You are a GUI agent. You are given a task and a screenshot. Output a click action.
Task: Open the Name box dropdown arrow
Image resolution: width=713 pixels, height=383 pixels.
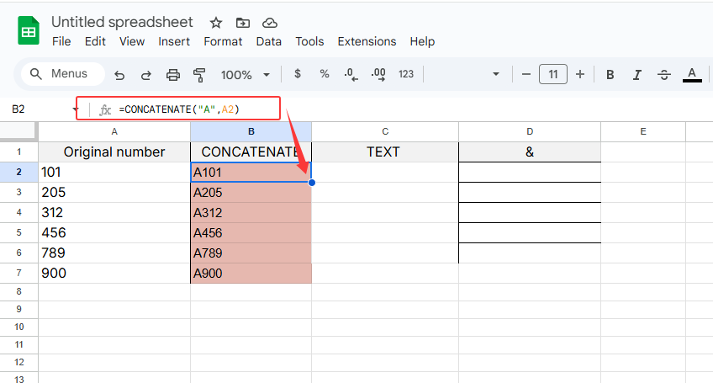click(x=76, y=109)
